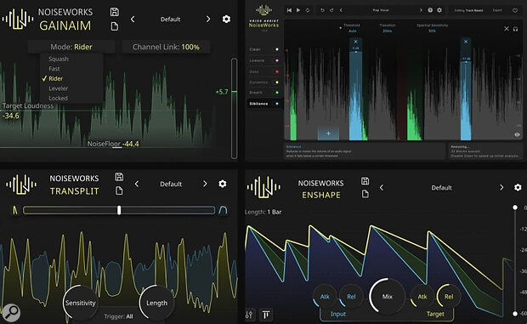Toggle the eye visibility icon in Voice Assist
Viewport: 527px width, 324px height.
(517, 134)
